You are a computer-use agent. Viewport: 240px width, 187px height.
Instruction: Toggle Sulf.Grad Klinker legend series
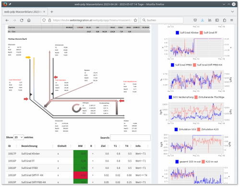click(x=187, y=33)
